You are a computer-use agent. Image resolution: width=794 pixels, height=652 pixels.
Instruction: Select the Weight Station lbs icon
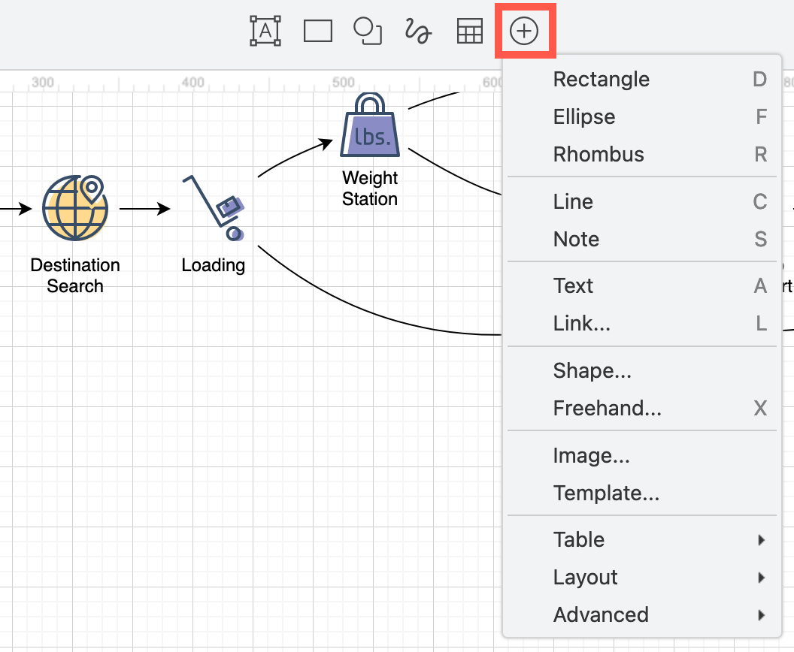click(x=370, y=128)
